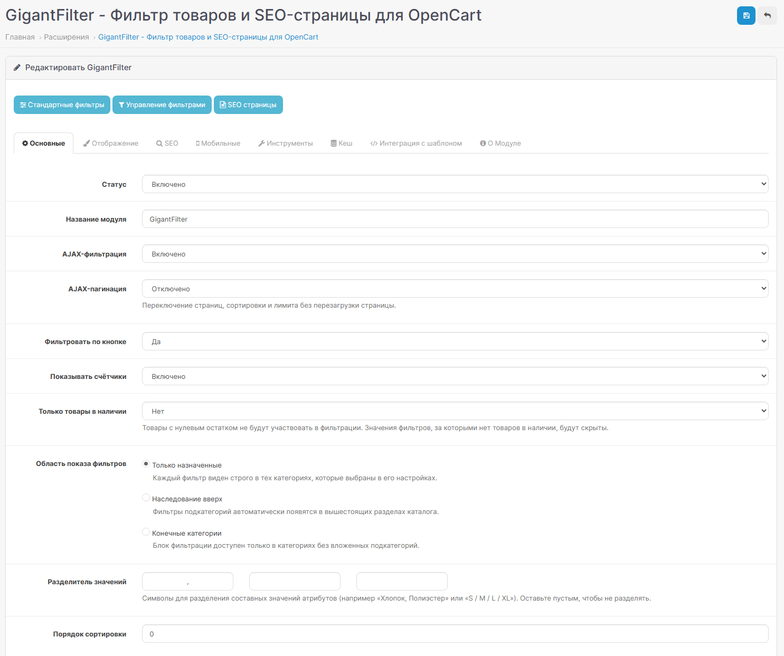The width and height of the screenshot is (784, 656).
Task: Click the Разделитель значений label
Action: [87, 582]
